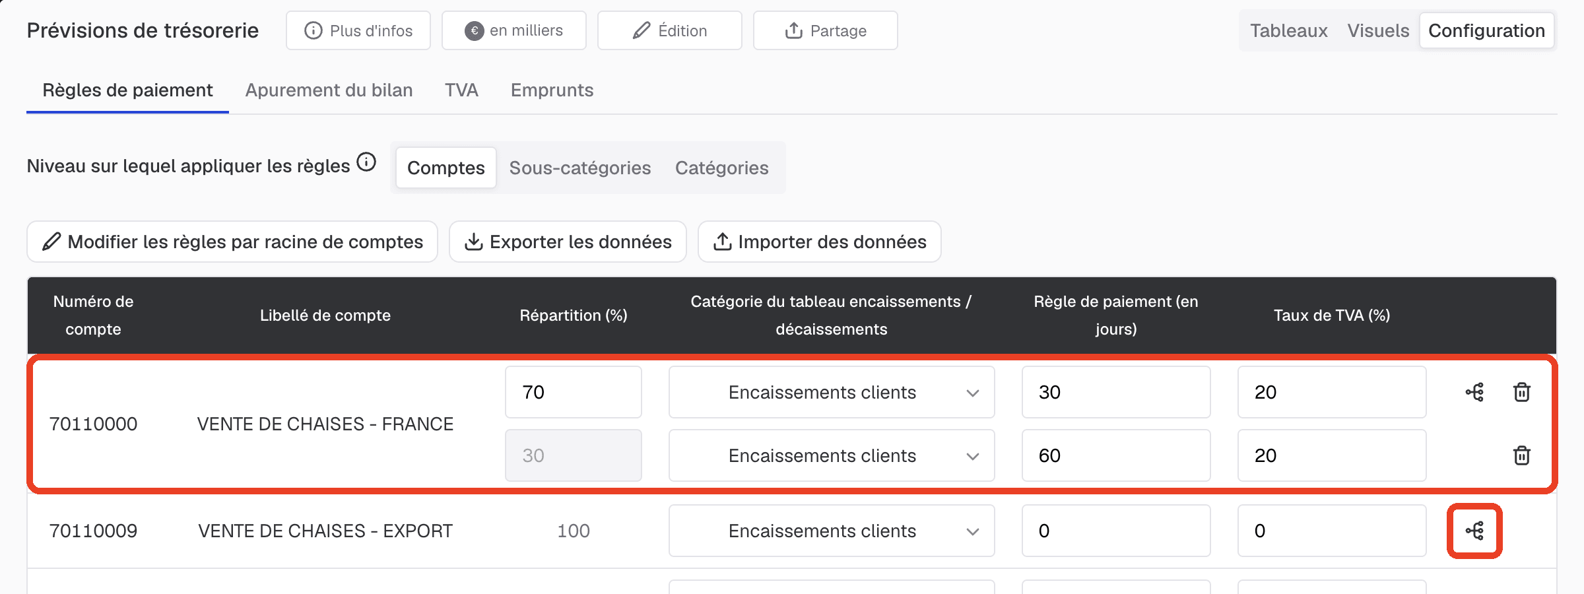Expand the category dropdown in the 60-day row
The height and width of the screenshot is (594, 1584).
coord(832,455)
